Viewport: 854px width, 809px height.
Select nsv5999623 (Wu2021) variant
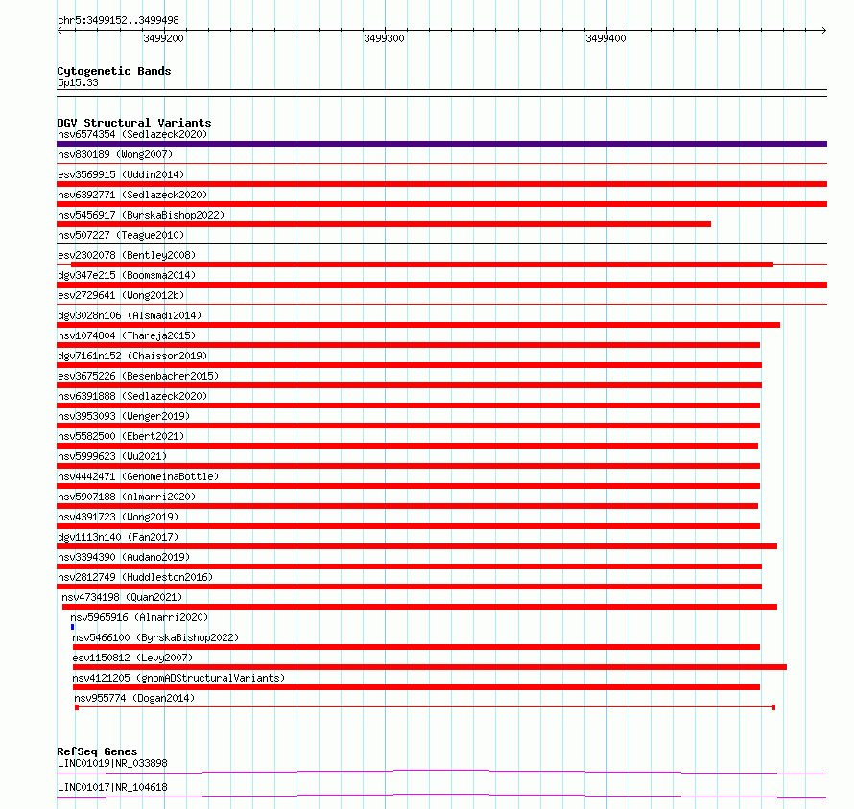pos(112,456)
